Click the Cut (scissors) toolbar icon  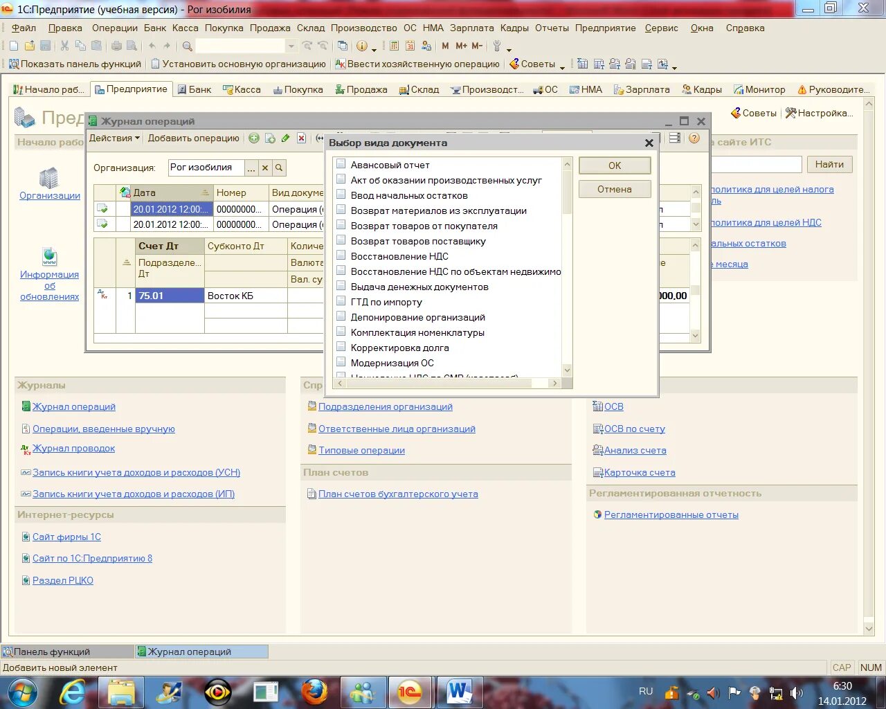(x=64, y=46)
